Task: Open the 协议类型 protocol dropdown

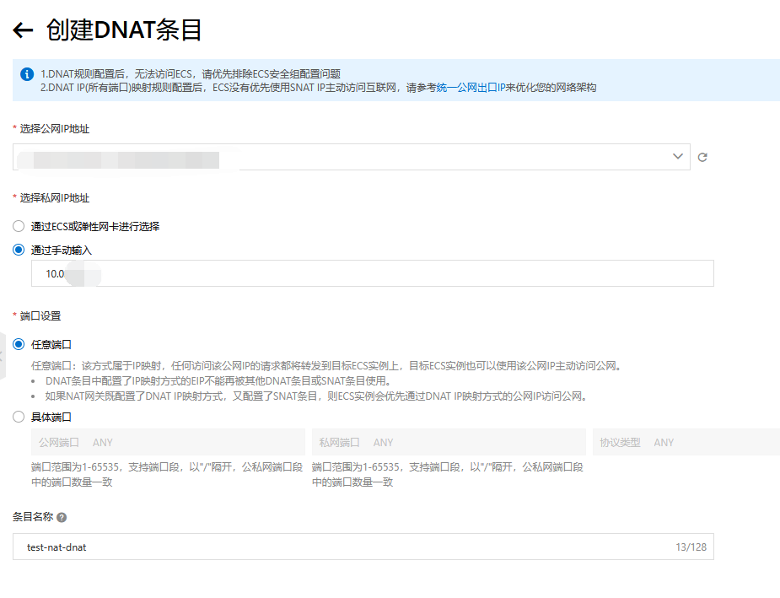Action: (x=685, y=442)
